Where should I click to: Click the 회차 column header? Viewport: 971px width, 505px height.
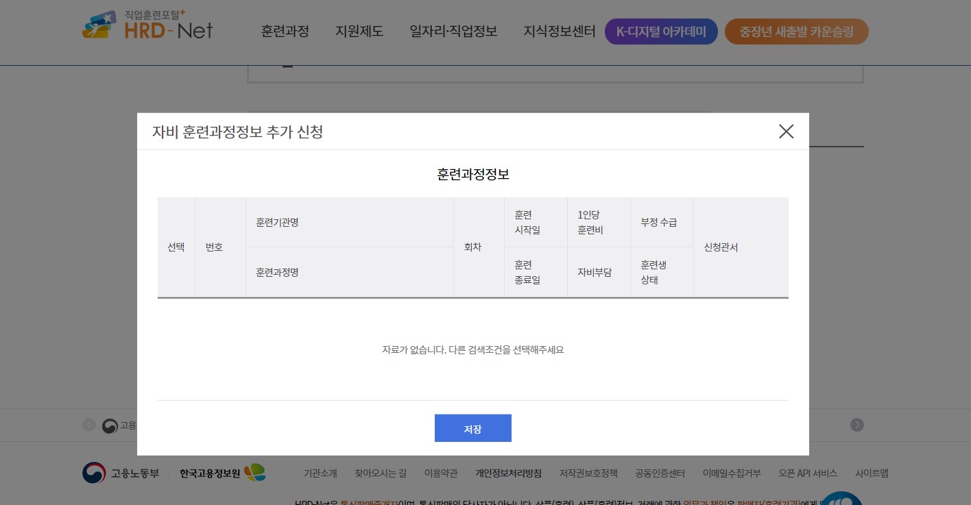pos(479,247)
